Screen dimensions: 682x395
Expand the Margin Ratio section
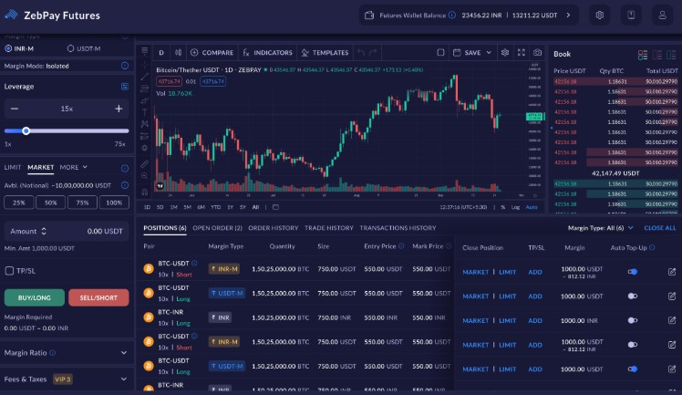click(124, 351)
